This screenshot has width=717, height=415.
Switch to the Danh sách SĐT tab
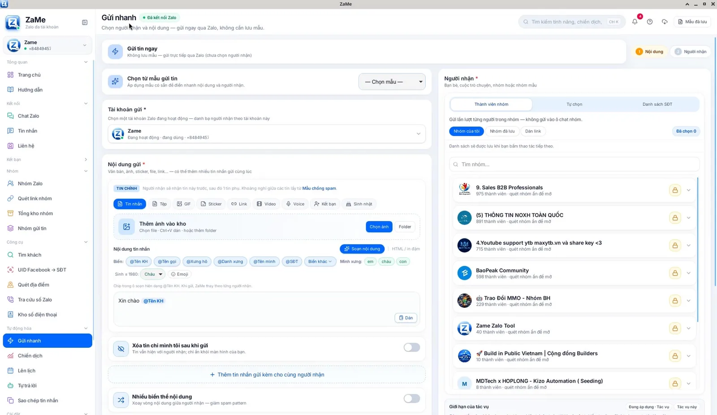657,104
